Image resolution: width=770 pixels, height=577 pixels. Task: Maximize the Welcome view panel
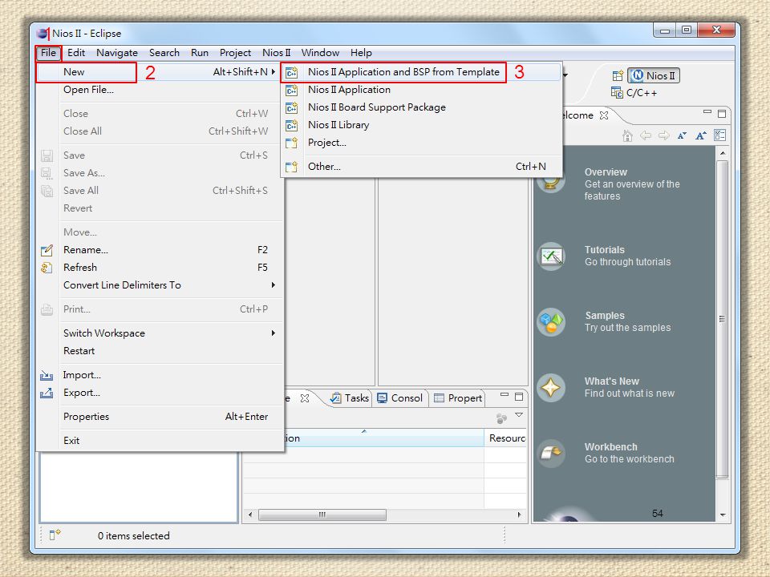[721, 114]
